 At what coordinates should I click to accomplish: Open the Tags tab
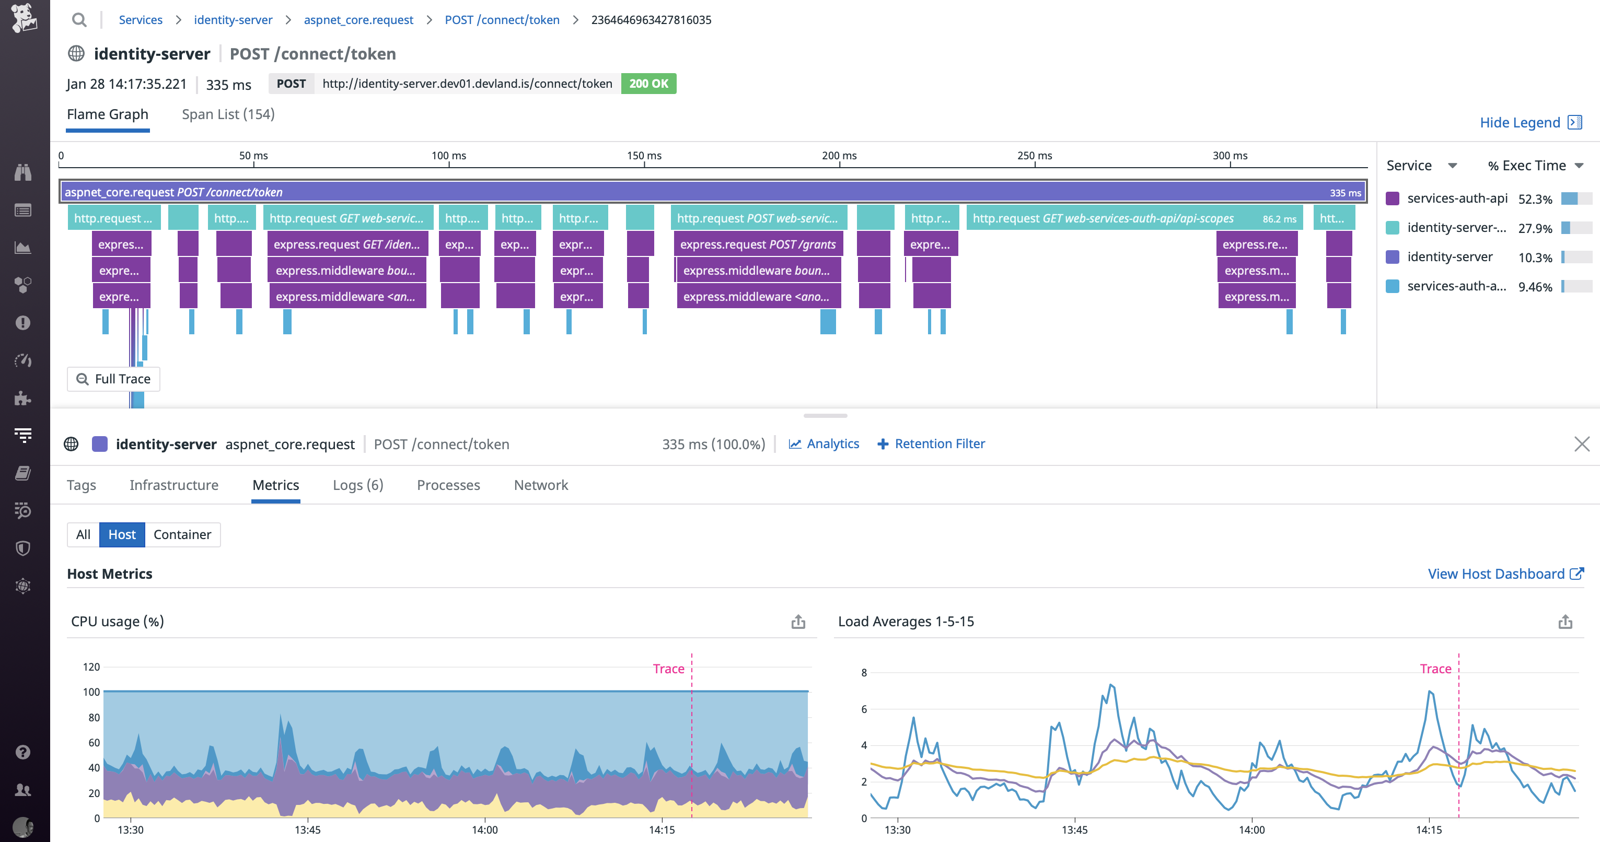pyautogui.click(x=82, y=485)
